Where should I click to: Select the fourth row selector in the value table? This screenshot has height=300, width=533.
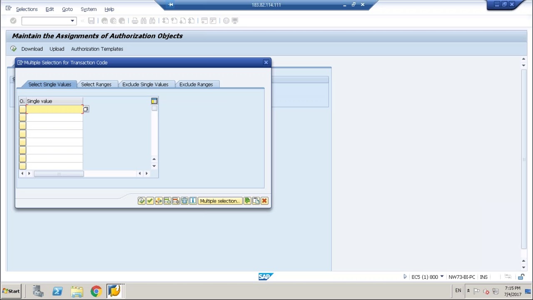coord(22,134)
